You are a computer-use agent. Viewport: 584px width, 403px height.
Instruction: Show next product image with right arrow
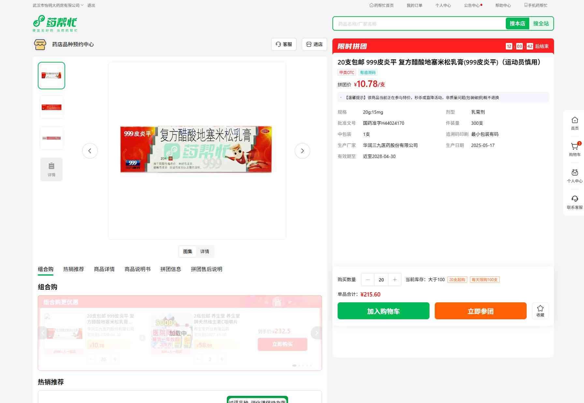(x=302, y=151)
